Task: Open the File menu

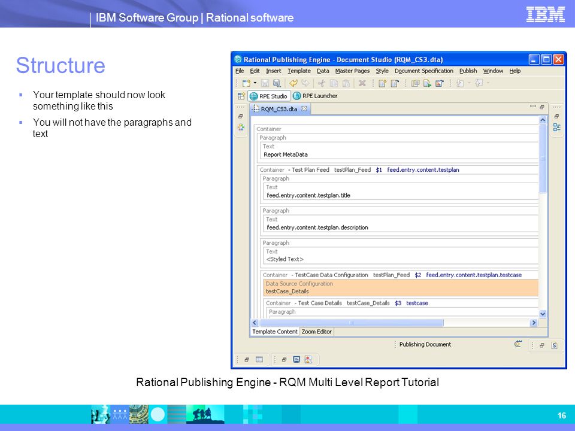Action: (240, 71)
